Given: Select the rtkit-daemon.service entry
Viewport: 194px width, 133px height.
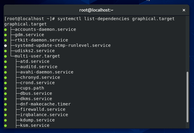Looking at the screenshot, I should [41, 40].
